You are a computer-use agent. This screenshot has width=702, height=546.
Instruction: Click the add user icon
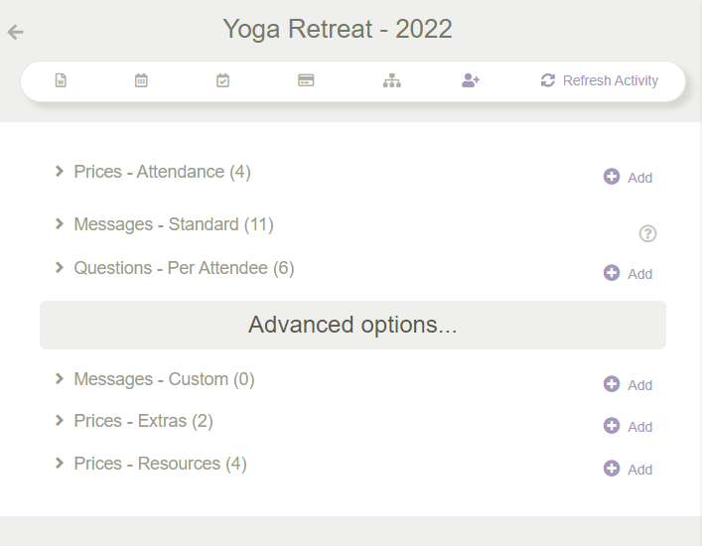pos(471,80)
